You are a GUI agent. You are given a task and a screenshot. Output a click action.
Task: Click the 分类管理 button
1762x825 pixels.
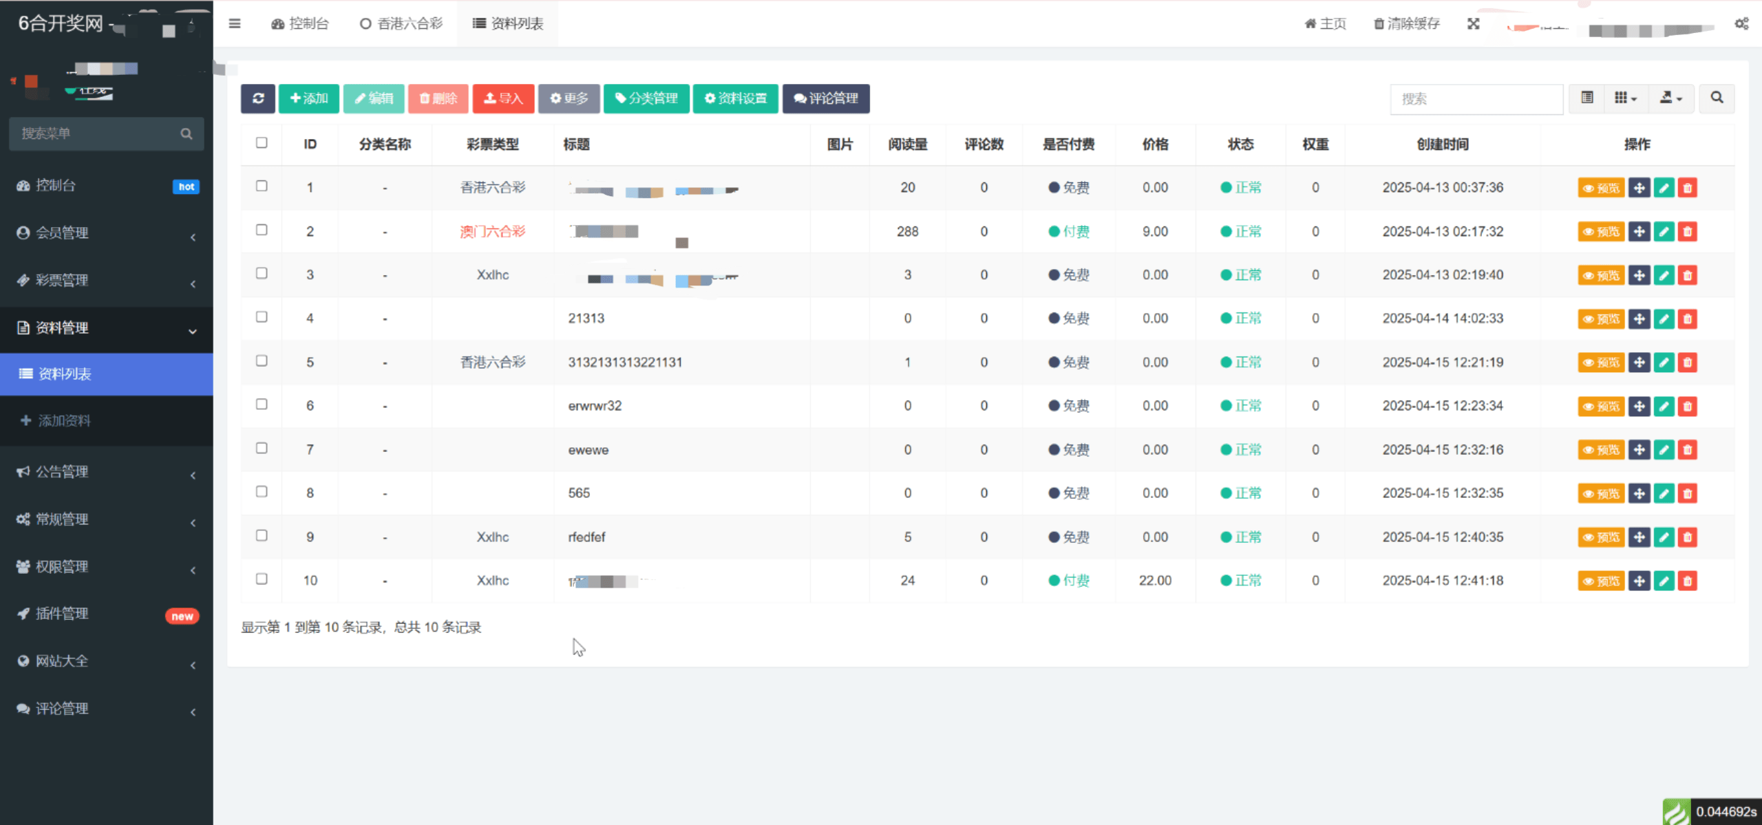pos(646,98)
